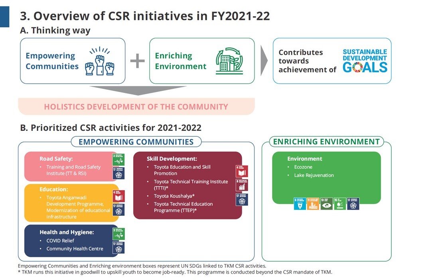Click the Holistics Development of the Community banner
Screen dimensions: 424x280
(x=136, y=106)
